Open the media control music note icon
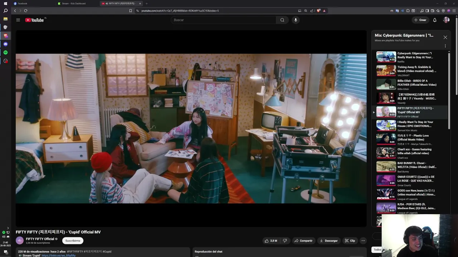This screenshot has height=257, width=458. 422,11
